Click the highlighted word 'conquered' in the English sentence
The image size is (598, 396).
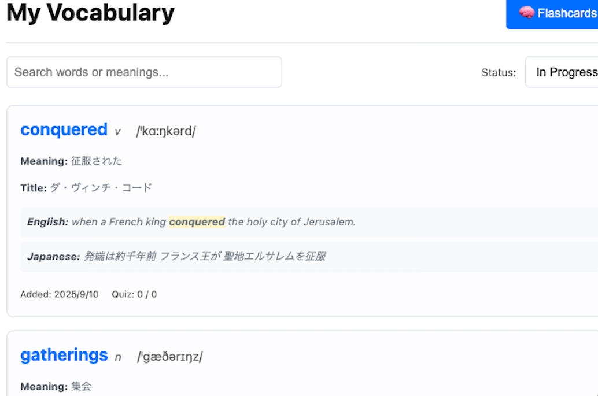pyautogui.click(x=198, y=221)
